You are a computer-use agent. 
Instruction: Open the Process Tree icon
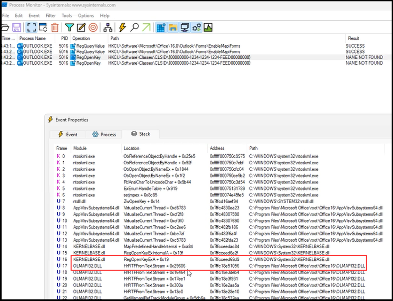pos(107,27)
